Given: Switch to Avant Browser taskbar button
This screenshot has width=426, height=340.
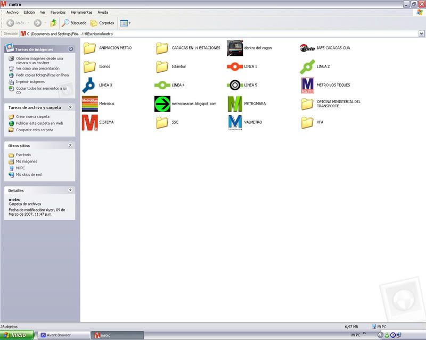Looking at the screenshot, I should pos(63,335).
